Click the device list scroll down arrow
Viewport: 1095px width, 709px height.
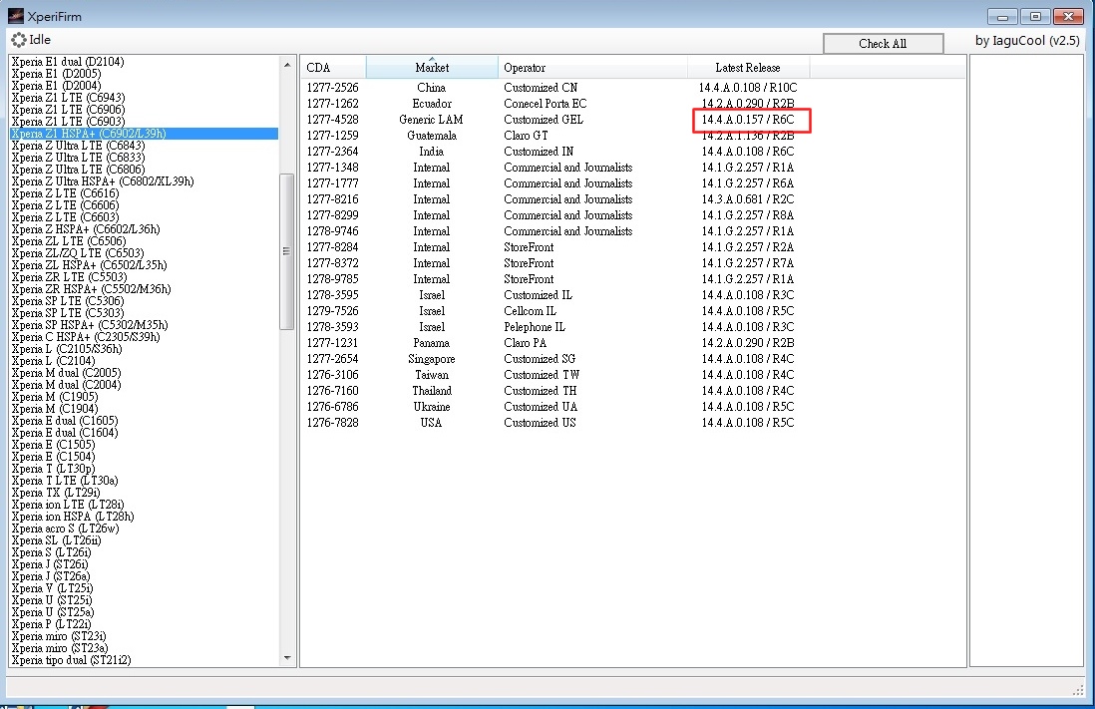coord(287,657)
